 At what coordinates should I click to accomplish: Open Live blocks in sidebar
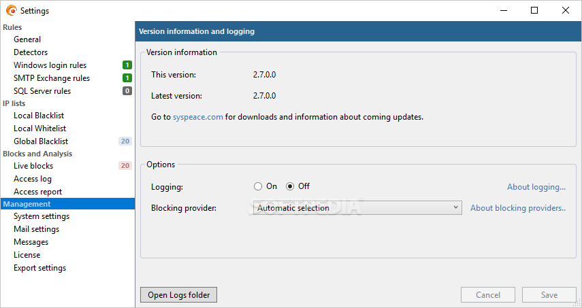click(x=33, y=166)
